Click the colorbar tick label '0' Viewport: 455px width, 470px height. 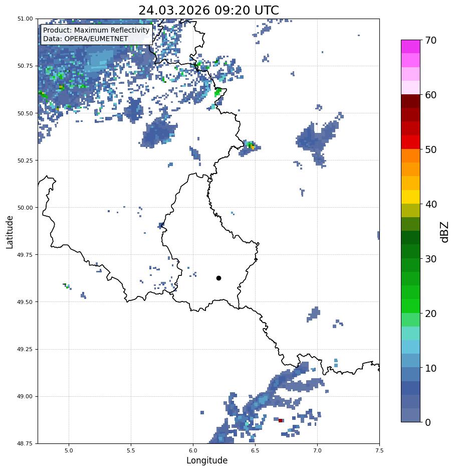[428, 422]
